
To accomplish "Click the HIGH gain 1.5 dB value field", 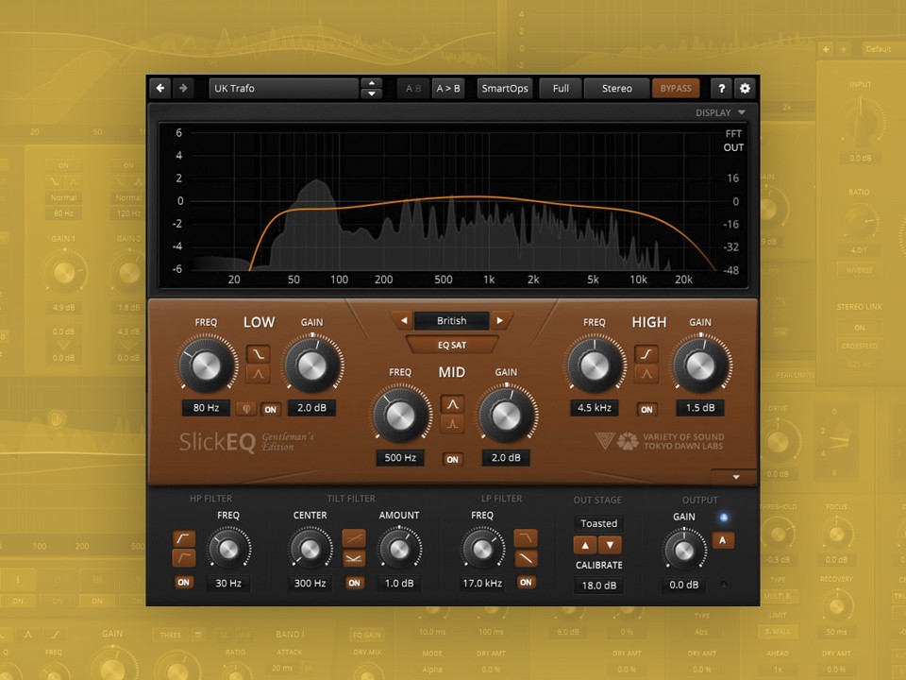I will tap(700, 408).
